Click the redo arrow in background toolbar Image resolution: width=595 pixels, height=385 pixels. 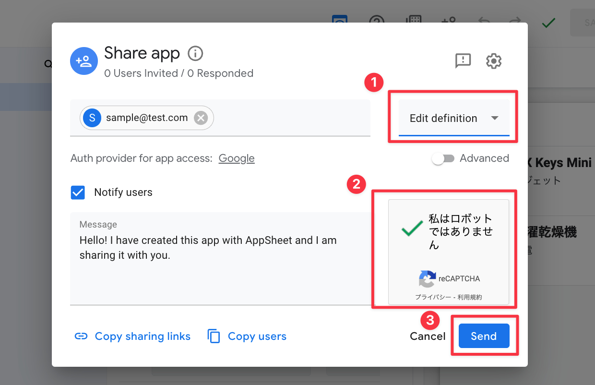click(x=515, y=21)
